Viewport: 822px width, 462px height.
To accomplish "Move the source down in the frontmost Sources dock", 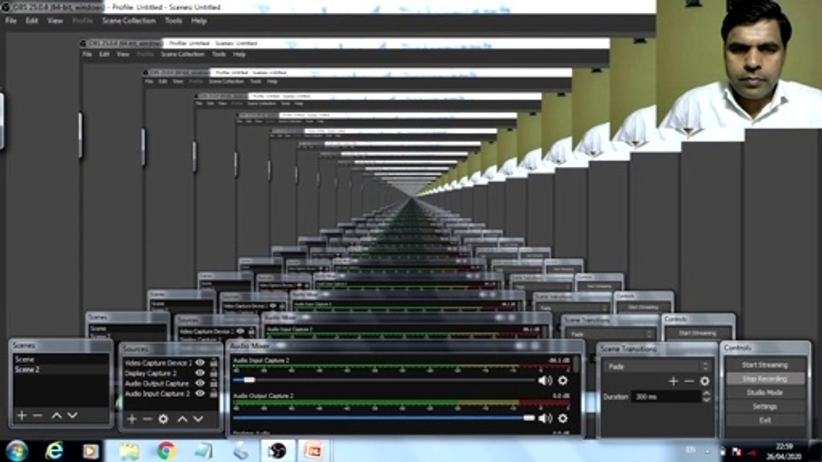I will pyautogui.click(x=198, y=419).
